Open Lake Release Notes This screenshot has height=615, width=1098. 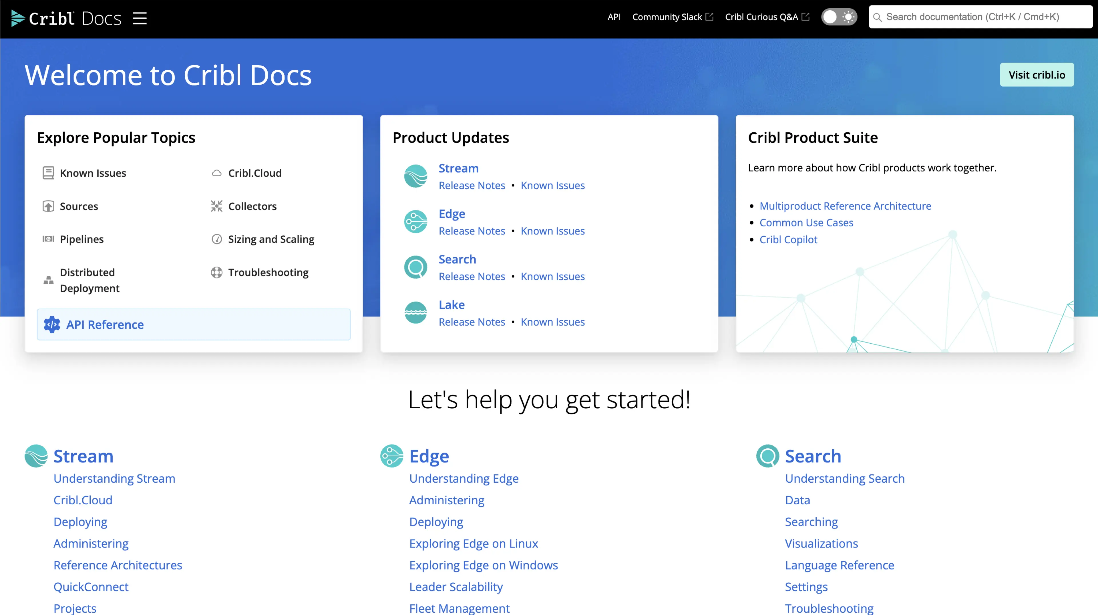click(x=472, y=322)
